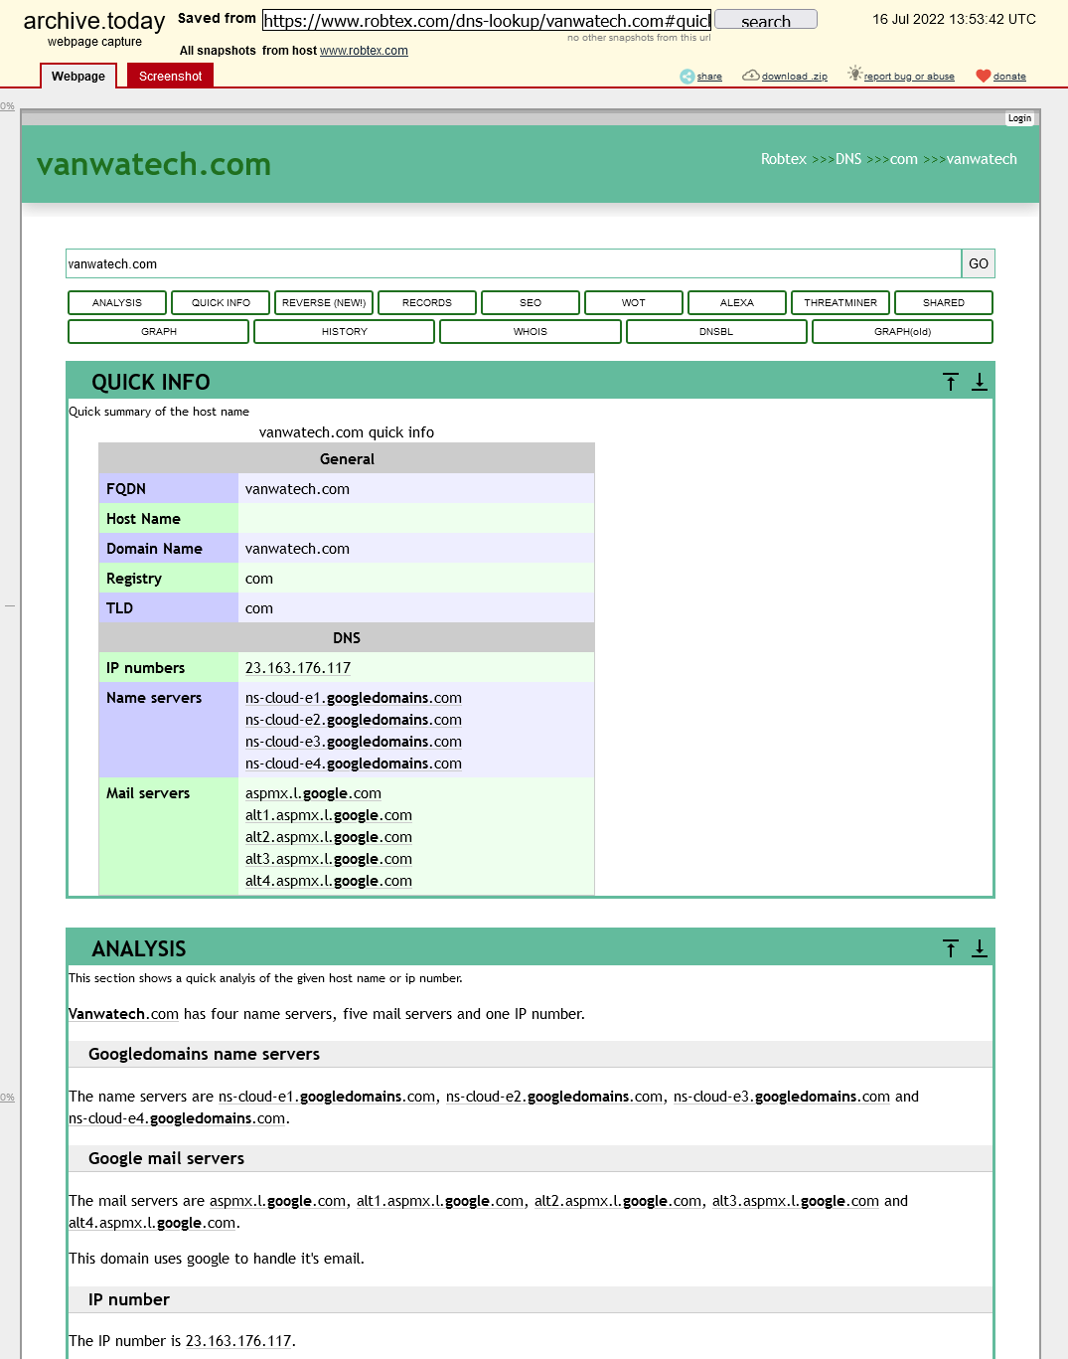
Task: Open ns-cloud-e4.googledomains.com in Analysis paragraph
Action: 177,1118
